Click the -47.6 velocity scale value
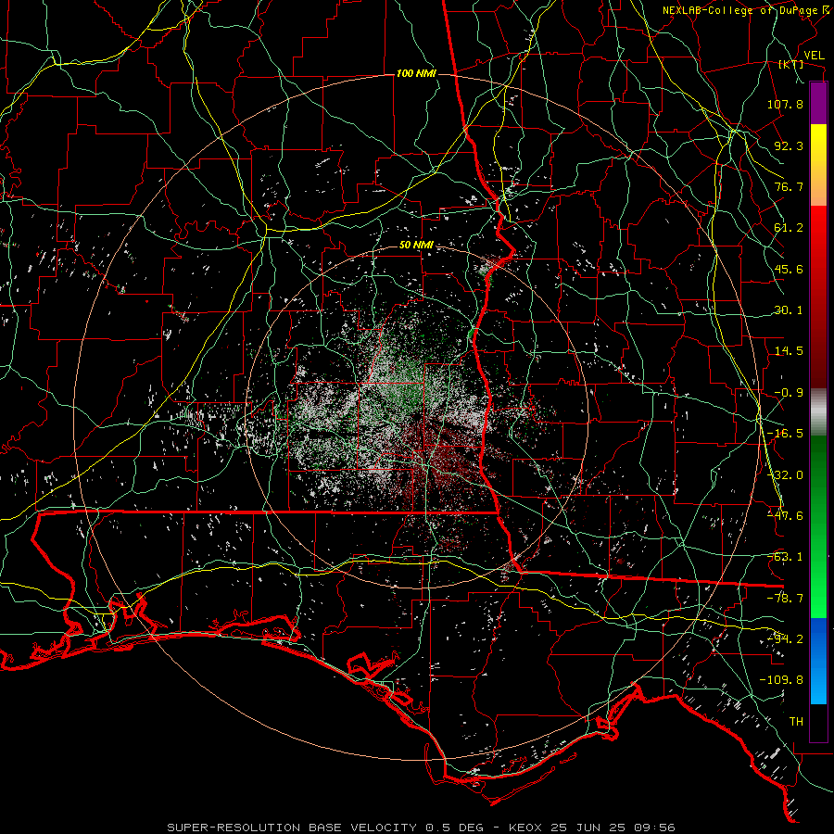The image size is (834, 834). click(785, 516)
